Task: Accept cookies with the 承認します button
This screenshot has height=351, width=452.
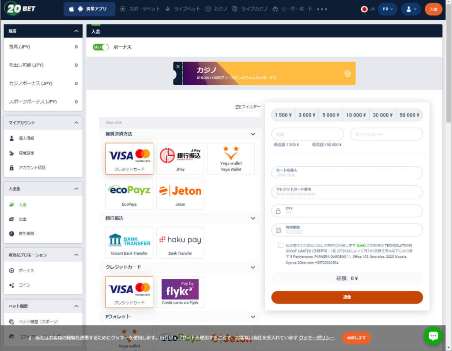Action: (356, 338)
